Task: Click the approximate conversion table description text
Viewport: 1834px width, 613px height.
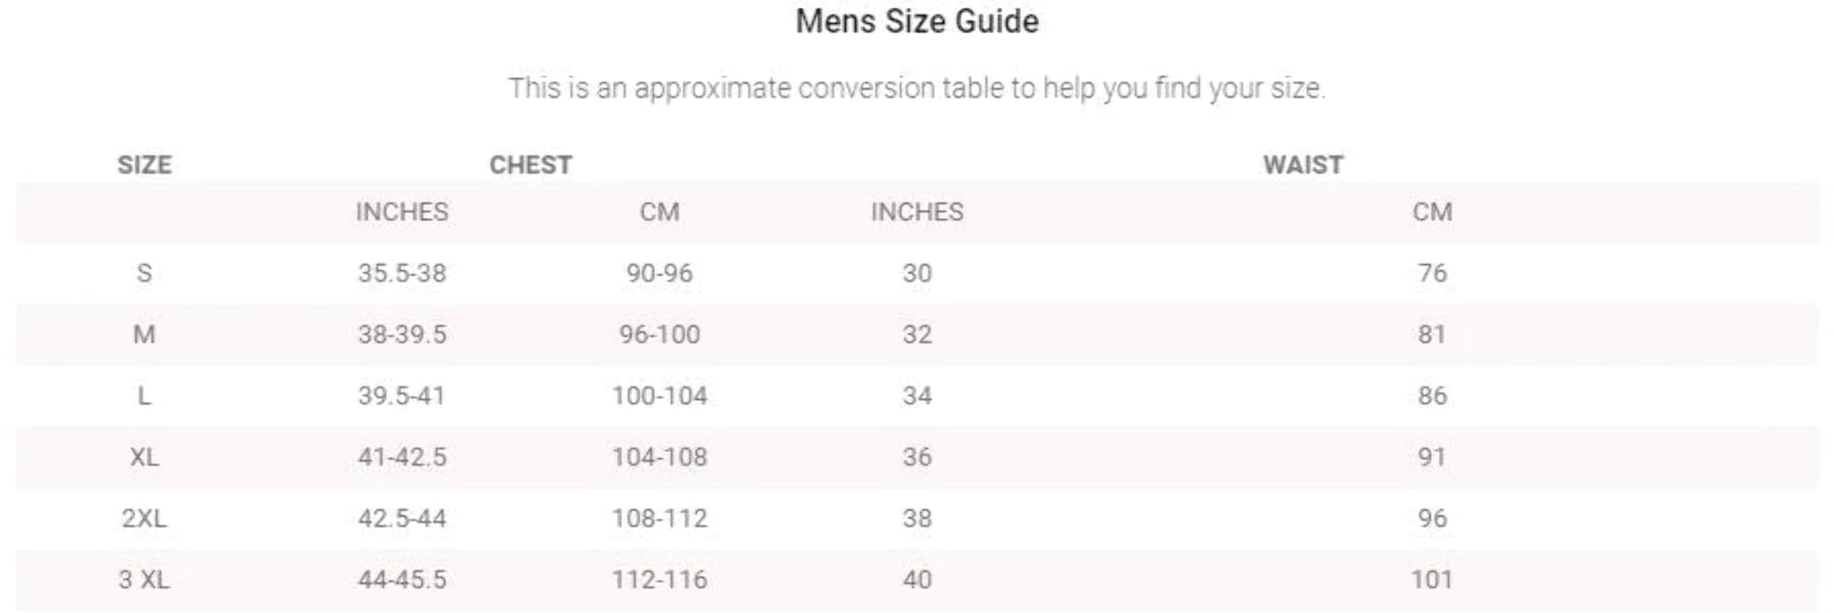Action: pos(917,89)
